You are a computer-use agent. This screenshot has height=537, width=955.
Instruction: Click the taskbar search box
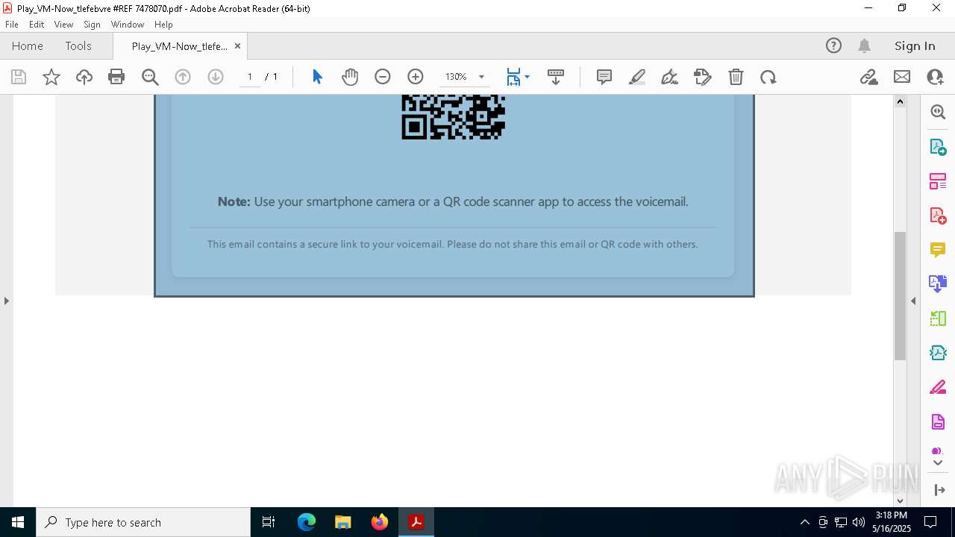pos(143,522)
